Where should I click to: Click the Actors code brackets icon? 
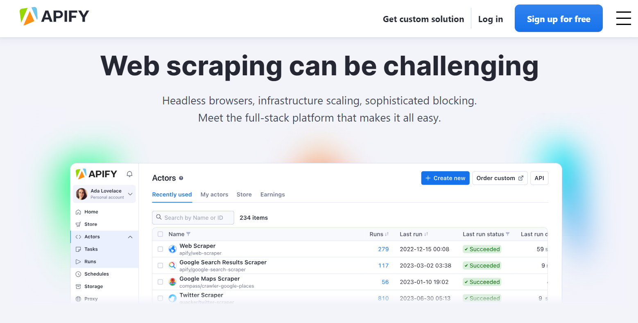point(78,237)
